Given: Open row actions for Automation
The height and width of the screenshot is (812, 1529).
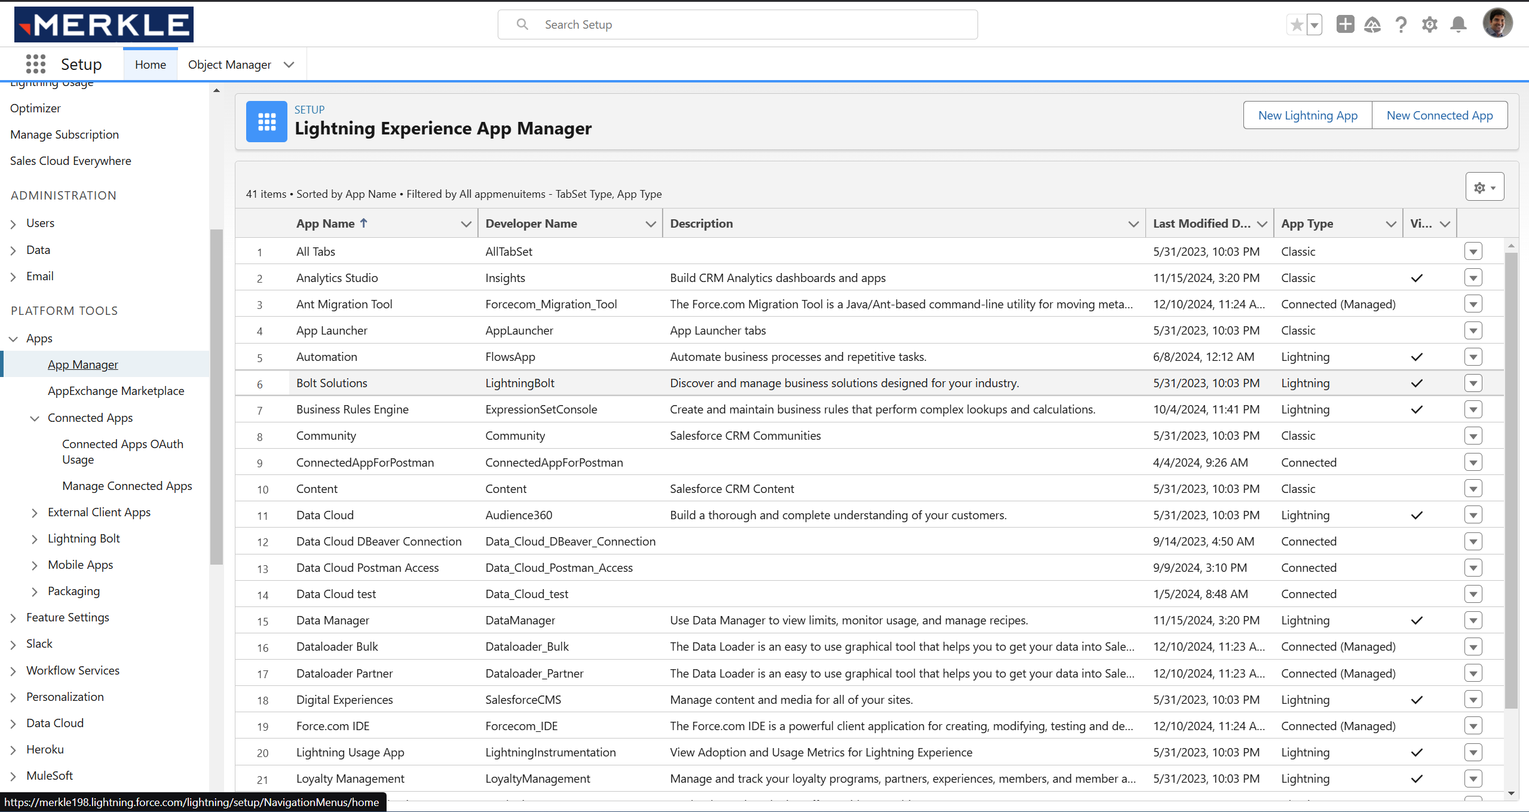Looking at the screenshot, I should (1473, 357).
